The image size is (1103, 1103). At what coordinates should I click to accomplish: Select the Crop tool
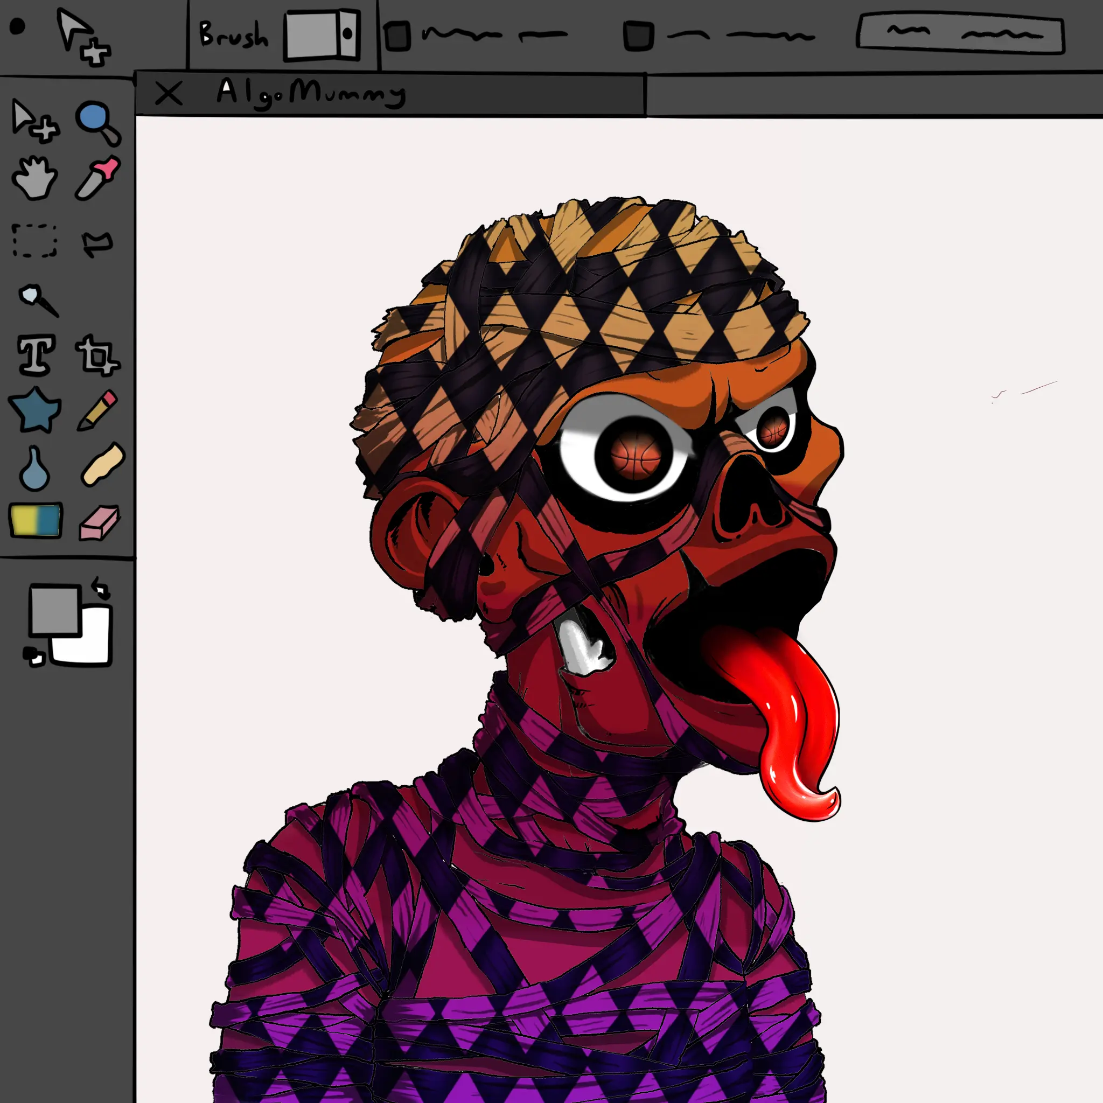97,355
